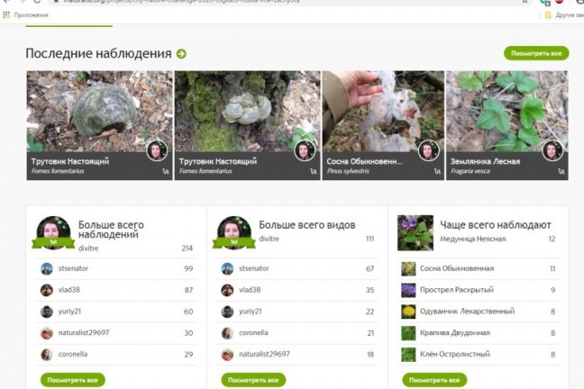Open Прострел Раскрытый species icon
584x389 pixels.
pos(408,290)
